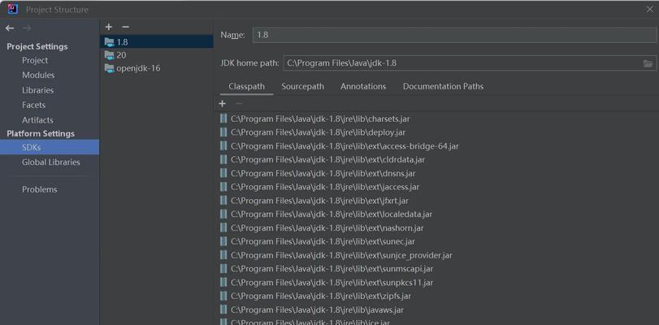The image size is (659, 325).
Task: Select SDKs under Platform Settings
Action: click(x=50, y=147)
